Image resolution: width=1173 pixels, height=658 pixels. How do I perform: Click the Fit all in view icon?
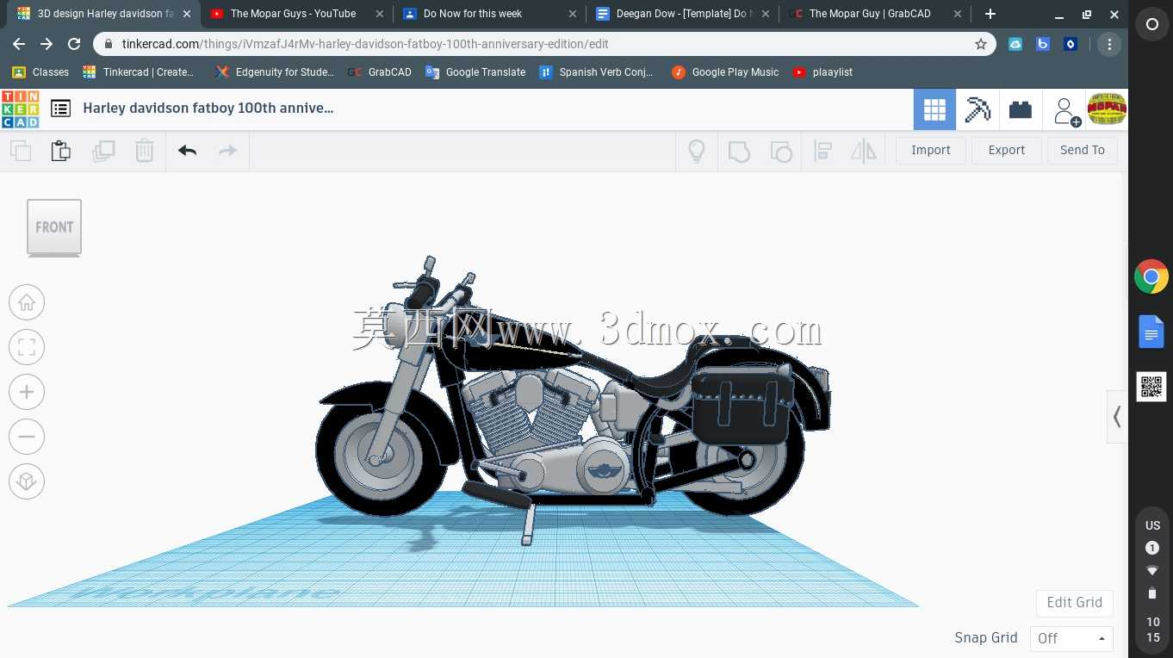click(27, 347)
